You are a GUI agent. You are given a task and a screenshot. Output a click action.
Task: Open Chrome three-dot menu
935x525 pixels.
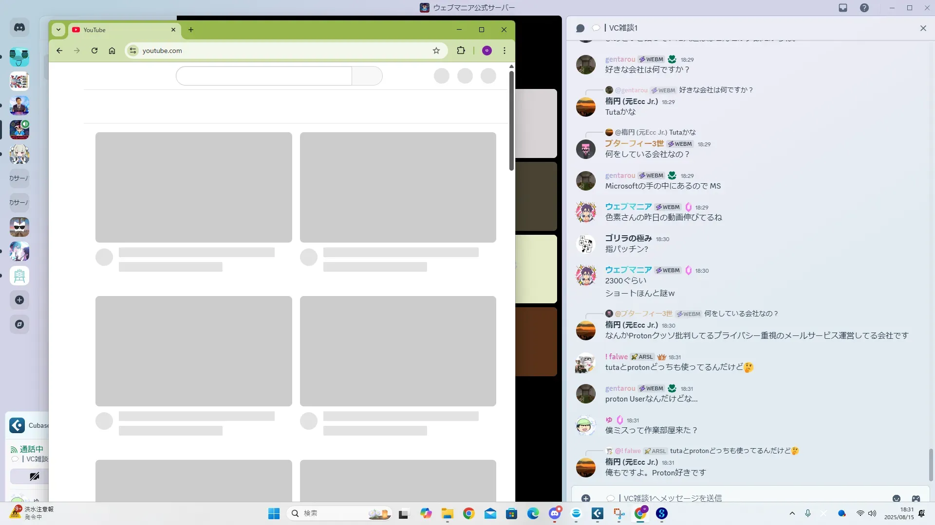point(505,51)
